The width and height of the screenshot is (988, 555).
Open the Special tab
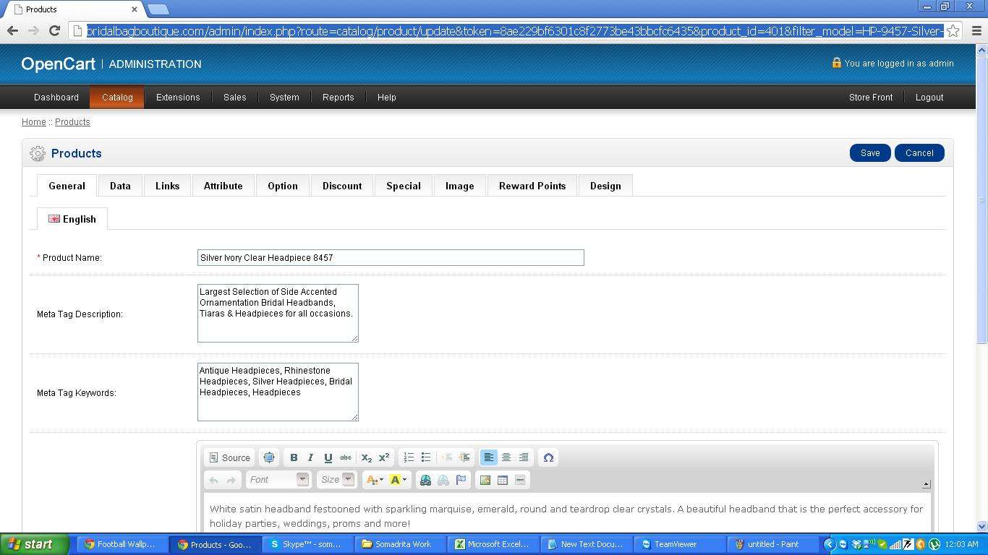click(404, 186)
